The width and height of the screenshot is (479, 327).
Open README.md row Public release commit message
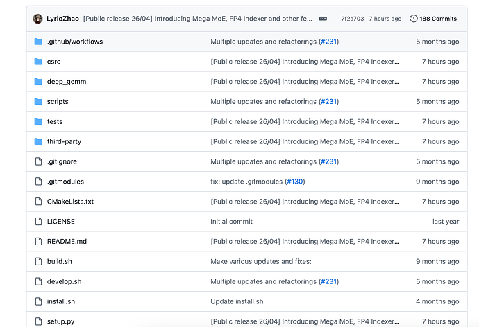pyautogui.click(x=305, y=241)
